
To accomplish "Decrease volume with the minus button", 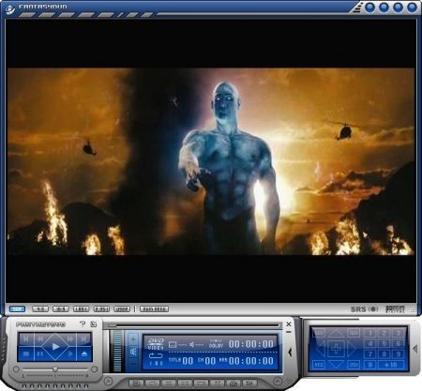I will (x=133, y=365).
